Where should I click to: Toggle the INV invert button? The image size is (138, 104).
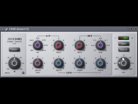(124, 44)
